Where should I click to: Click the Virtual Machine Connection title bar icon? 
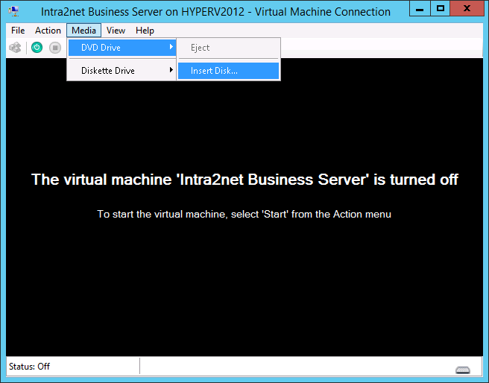13,11
